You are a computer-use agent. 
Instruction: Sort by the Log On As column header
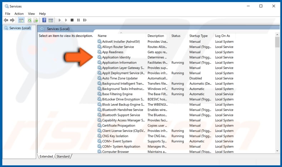coord(225,36)
